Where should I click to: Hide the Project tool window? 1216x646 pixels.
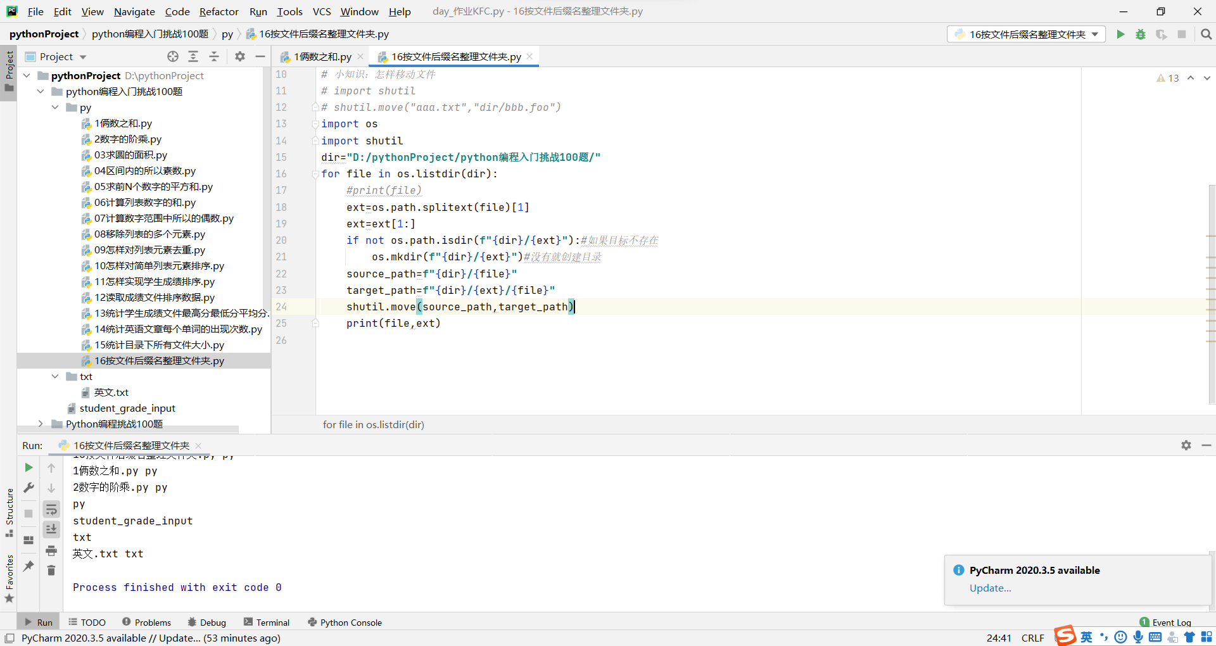coord(260,56)
